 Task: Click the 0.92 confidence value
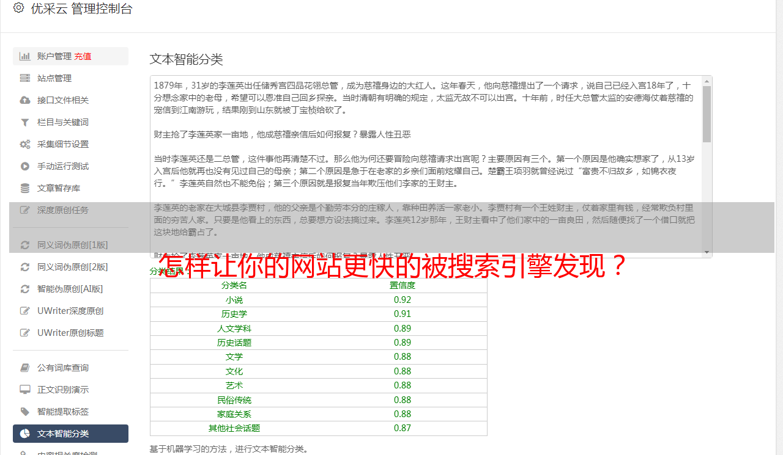coord(403,300)
